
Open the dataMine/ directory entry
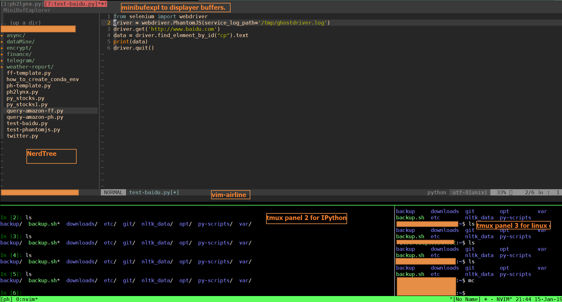tap(21, 42)
